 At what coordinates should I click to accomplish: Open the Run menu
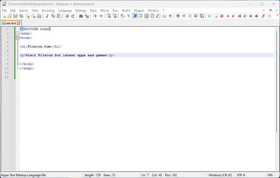tap(115, 10)
